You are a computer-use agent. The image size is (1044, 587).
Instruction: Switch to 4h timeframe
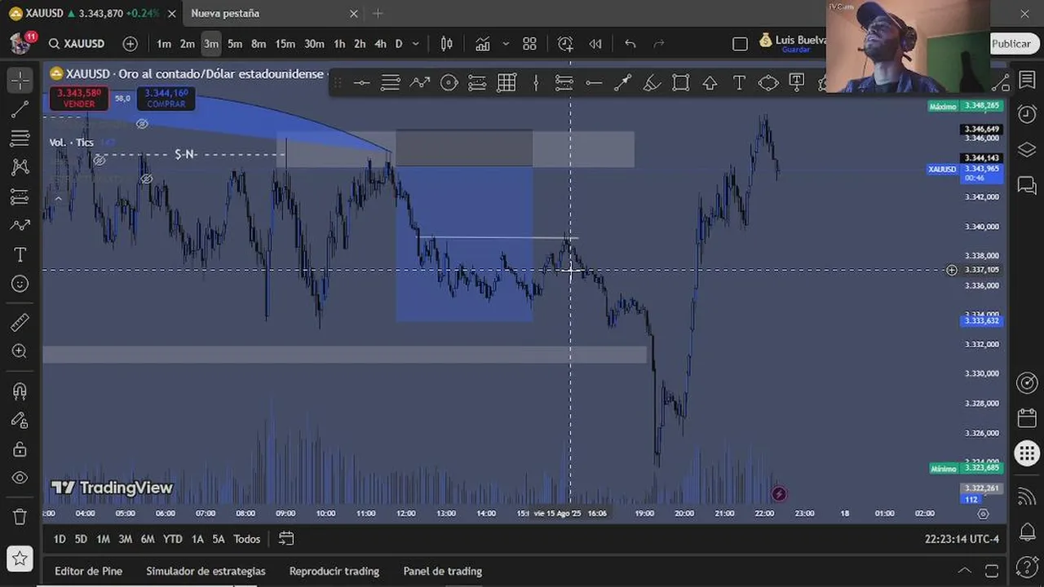click(x=380, y=44)
